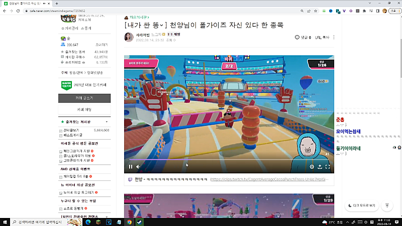Click the 카페 채팅 button
Image resolution: width=402 pixels, height=226 pixels.
[x=84, y=109]
